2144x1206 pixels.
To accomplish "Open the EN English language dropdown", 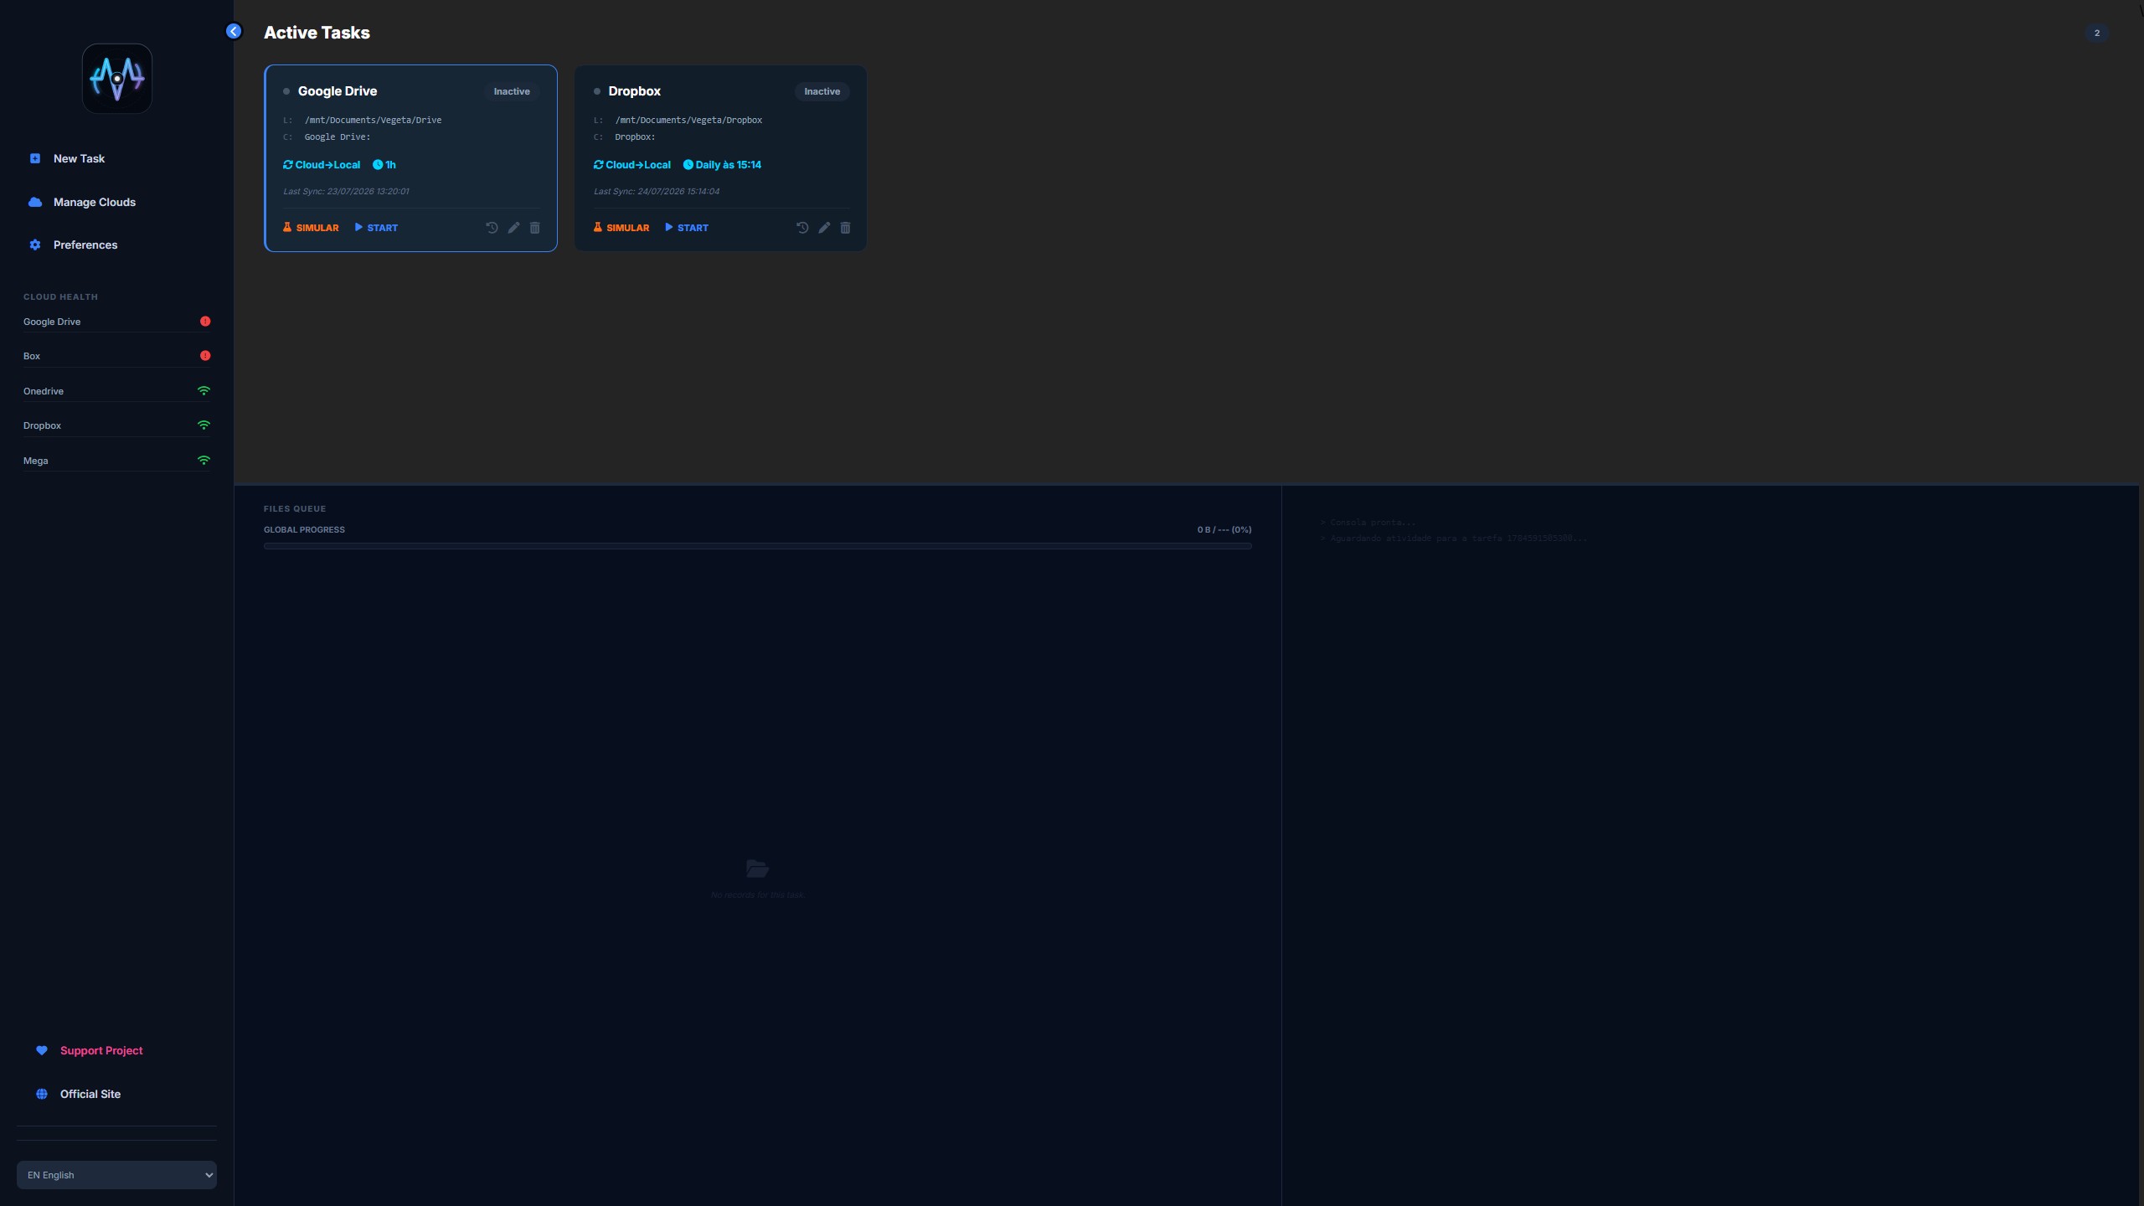I will point(116,1175).
